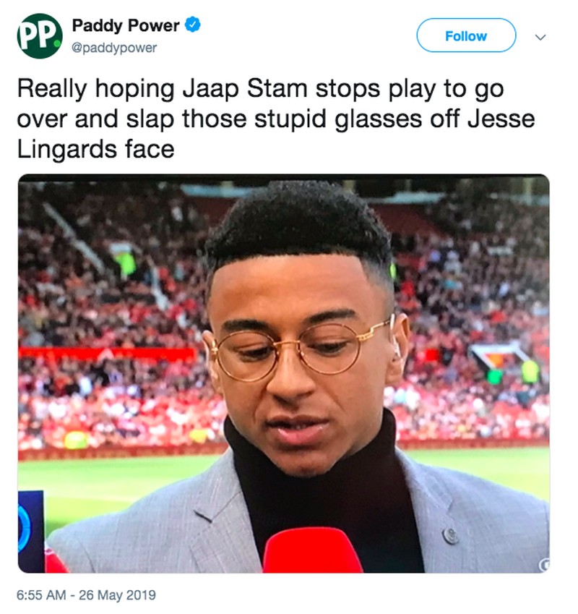The height and width of the screenshot is (614, 578).
Task: Click the words "Jesse Lingards face" in tweet
Action: 95,149
